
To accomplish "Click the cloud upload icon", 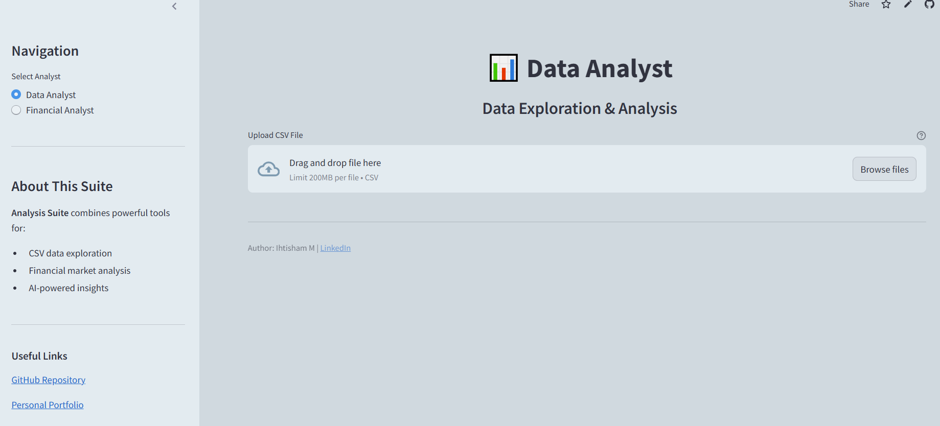I will coord(268,169).
